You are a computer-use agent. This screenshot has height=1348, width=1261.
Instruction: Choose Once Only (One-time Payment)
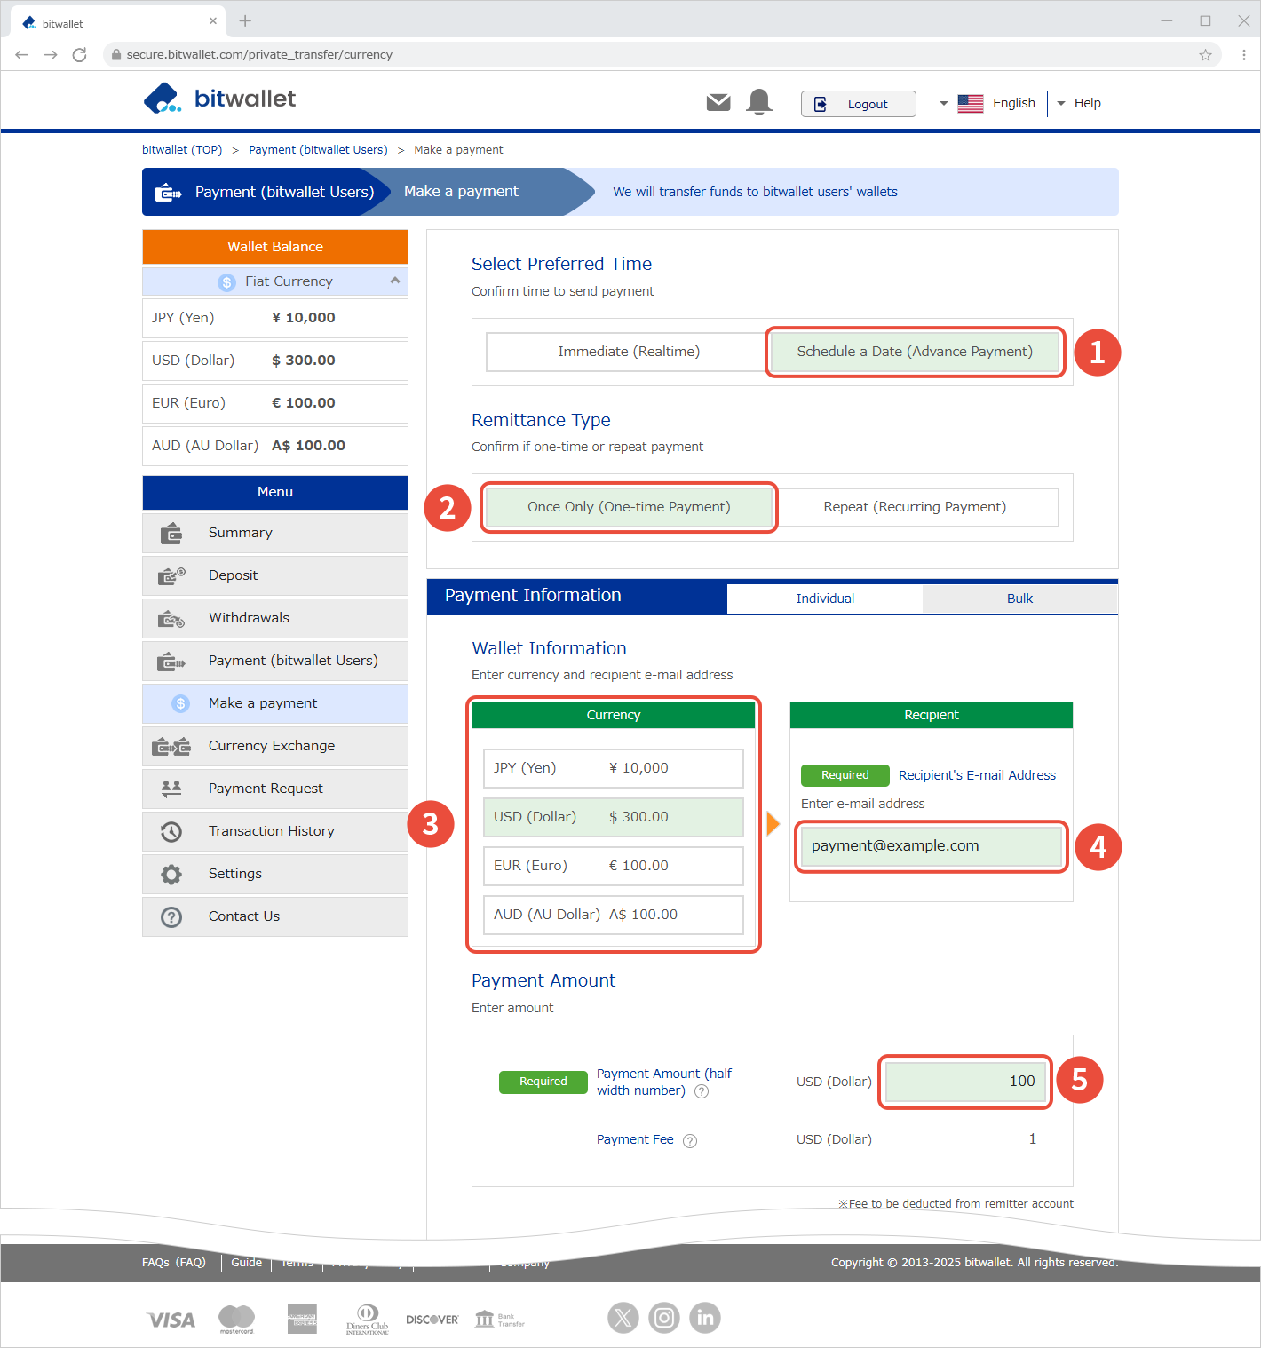click(x=629, y=507)
